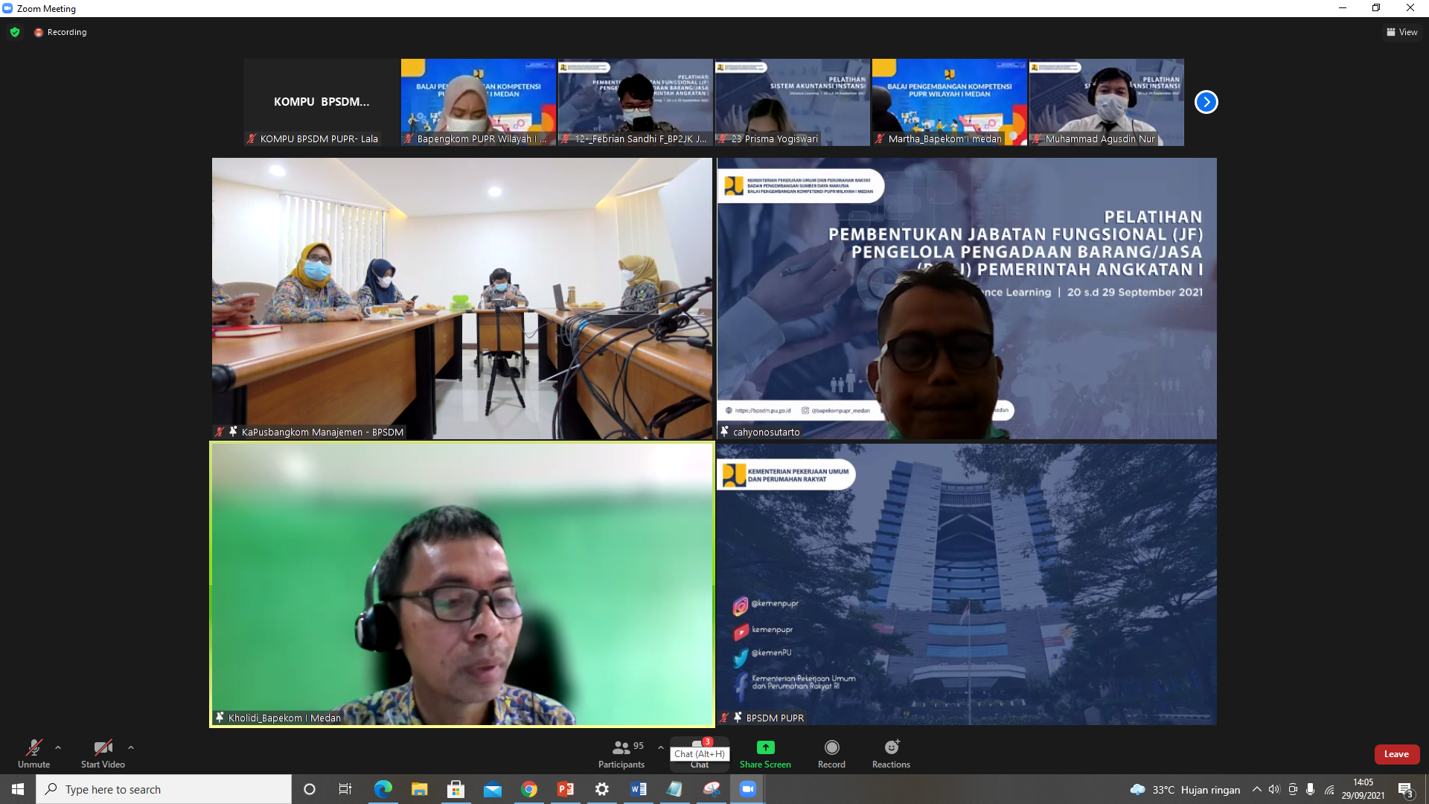Click the Record button
1429x804 pixels.
(831, 753)
